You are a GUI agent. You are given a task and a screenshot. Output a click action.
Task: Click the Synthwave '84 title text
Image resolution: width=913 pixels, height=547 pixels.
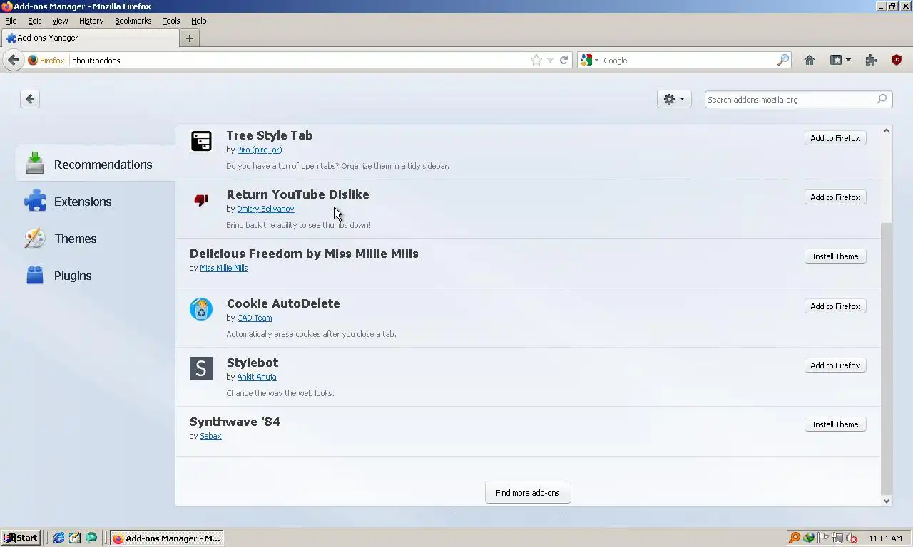tap(235, 422)
